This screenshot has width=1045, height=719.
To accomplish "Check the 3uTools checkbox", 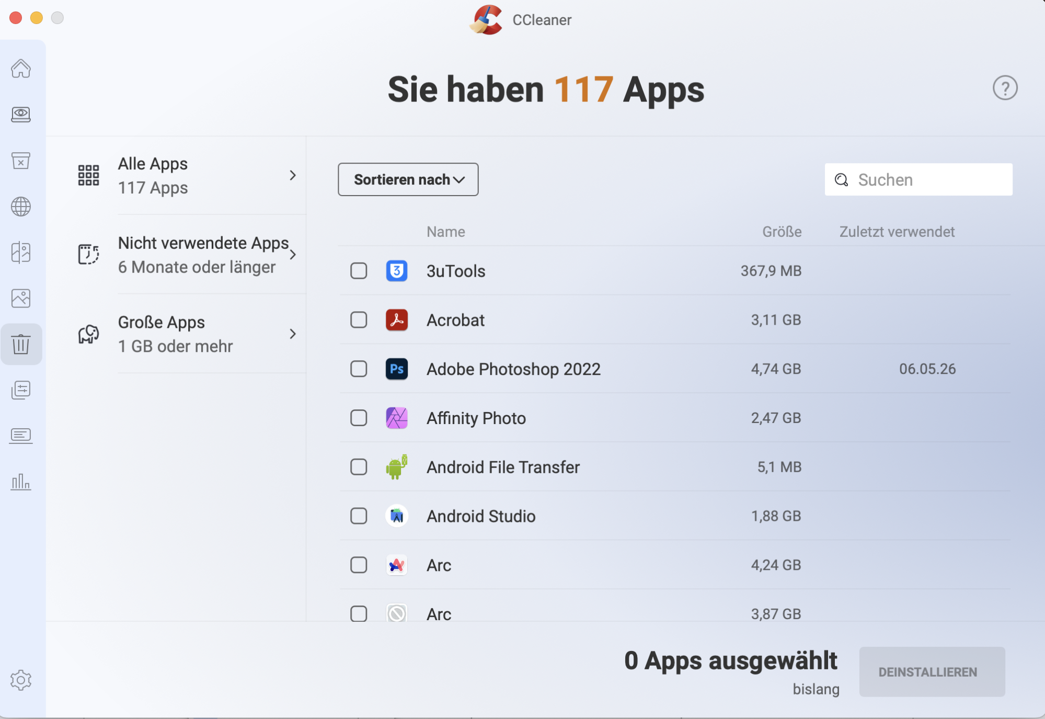I will (x=359, y=271).
